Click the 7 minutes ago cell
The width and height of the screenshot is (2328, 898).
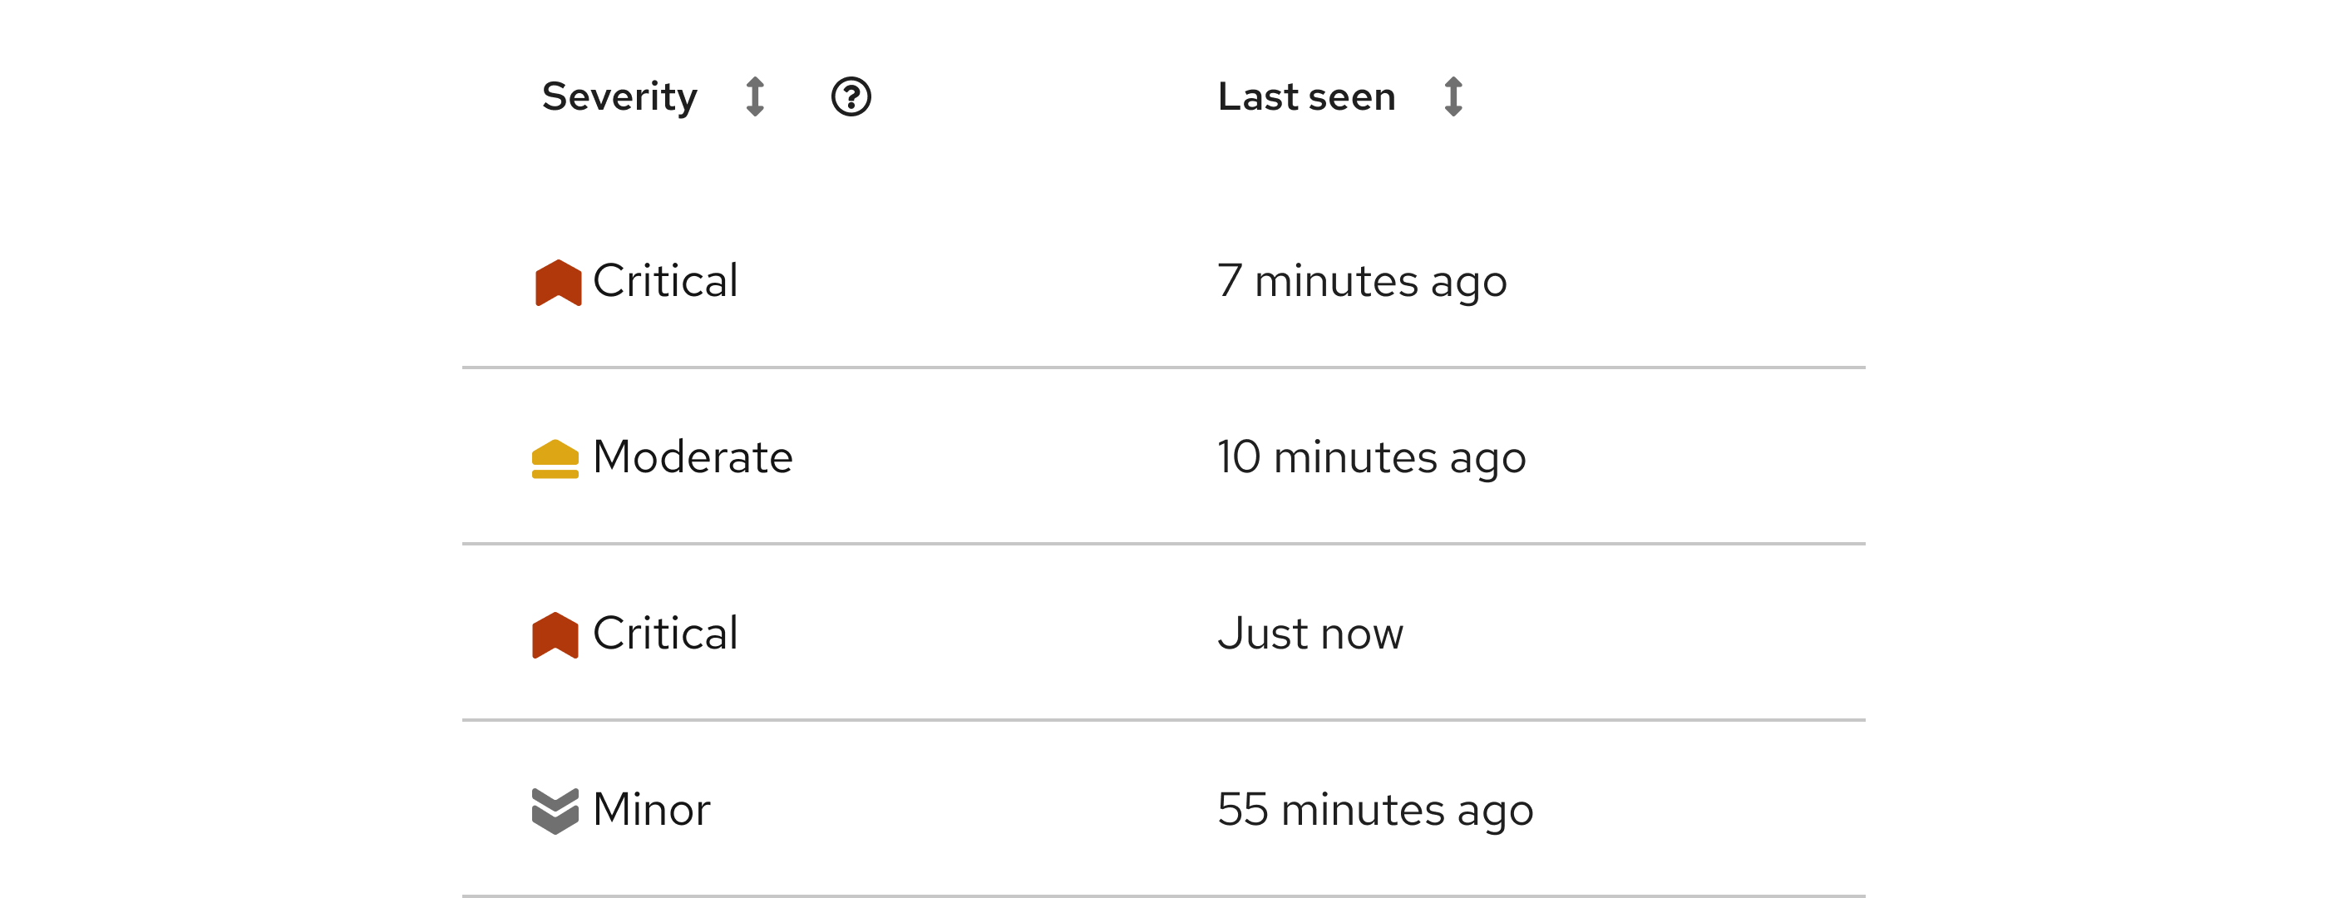click(x=1362, y=281)
